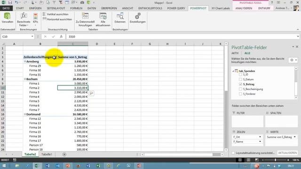Open PowerPivot Einstellungen
This screenshot has height=169, width=301.
(137, 18)
